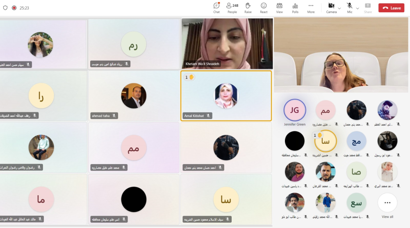Screen dimensions: 410x228
Task: Open the People participants list
Action: pyautogui.click(x=232, y=7)
